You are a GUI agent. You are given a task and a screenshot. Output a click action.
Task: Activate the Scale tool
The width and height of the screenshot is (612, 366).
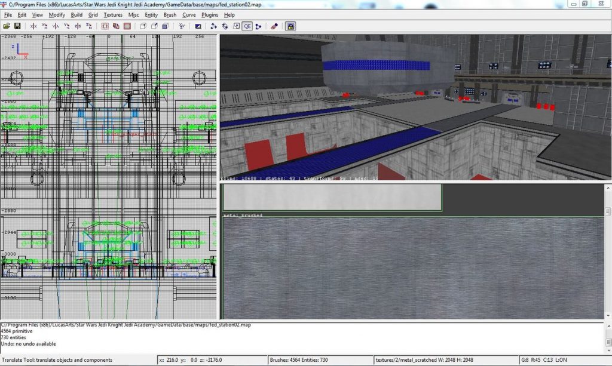pyautogui.click(x=236, y=26)
